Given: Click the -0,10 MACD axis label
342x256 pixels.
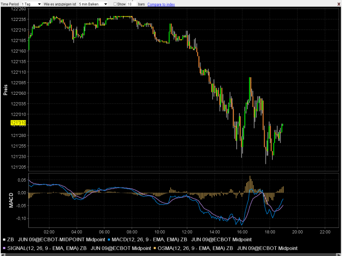Looking at the screenshot, I should [21, 218].
